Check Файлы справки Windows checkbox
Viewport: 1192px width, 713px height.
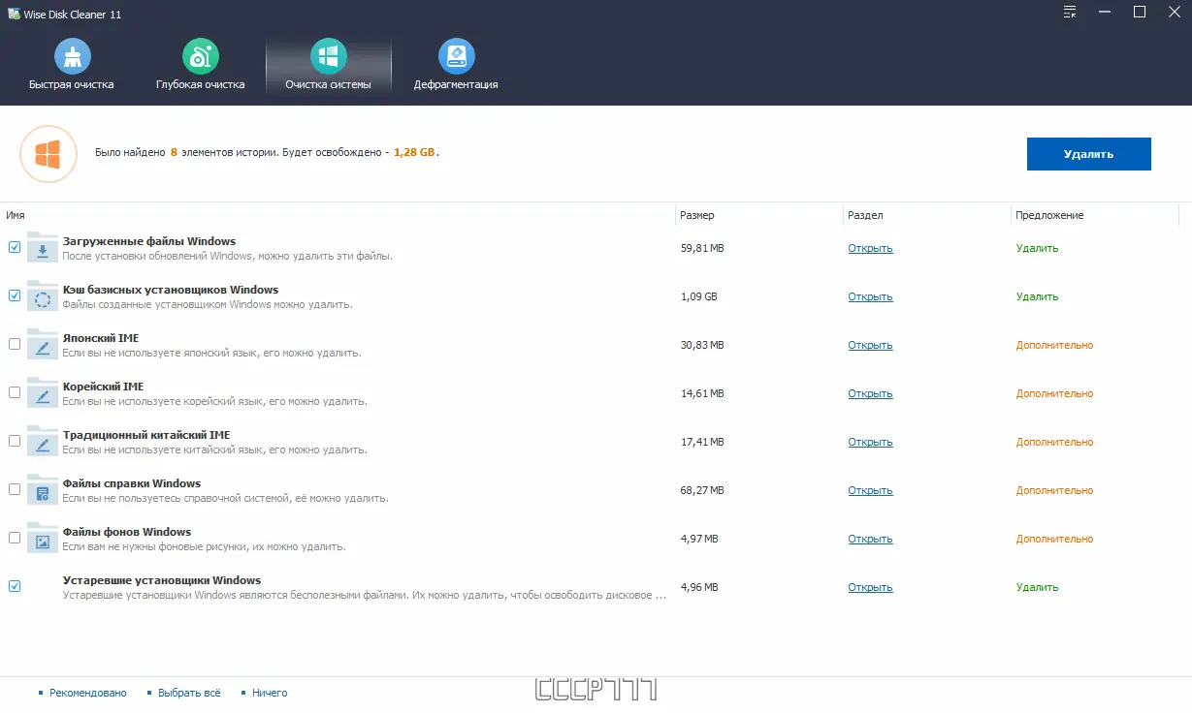coord(15,489)
